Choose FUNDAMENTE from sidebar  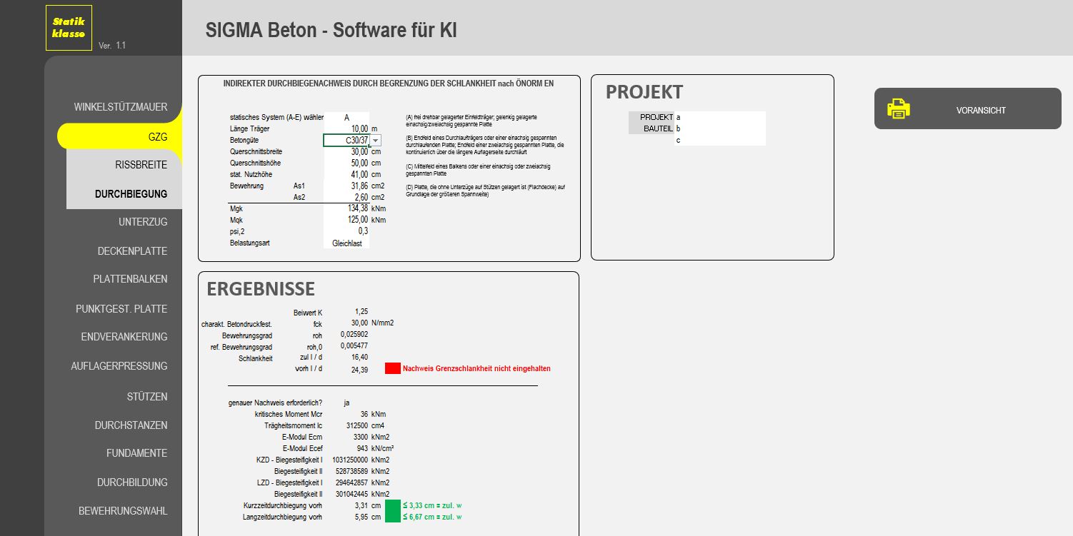pyautogui.click(x=136, y=453)
